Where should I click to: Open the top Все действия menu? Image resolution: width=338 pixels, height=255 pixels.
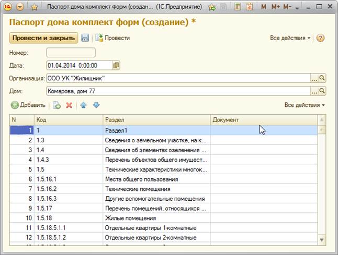pos(290,38)
